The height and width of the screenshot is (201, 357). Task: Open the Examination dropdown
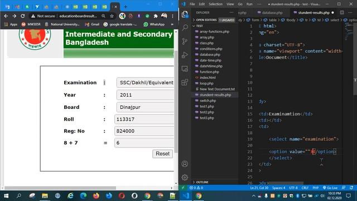[x=145, y=83]
